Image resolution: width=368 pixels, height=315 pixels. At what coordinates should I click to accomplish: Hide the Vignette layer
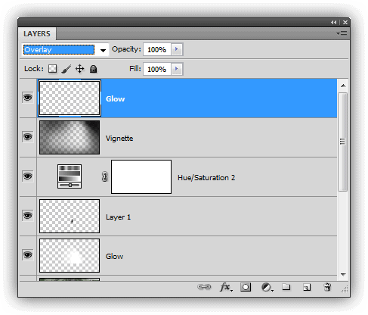(x=28, y=137)
